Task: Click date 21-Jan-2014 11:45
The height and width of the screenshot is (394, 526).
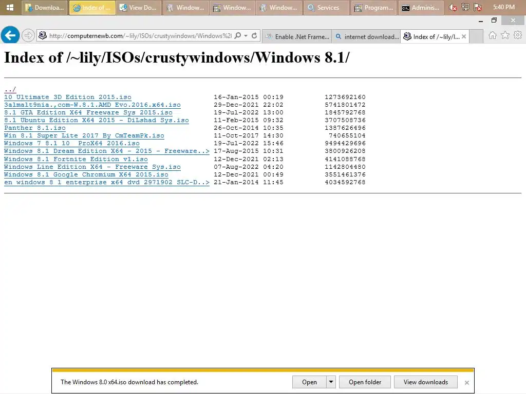Action: point(249,182)
